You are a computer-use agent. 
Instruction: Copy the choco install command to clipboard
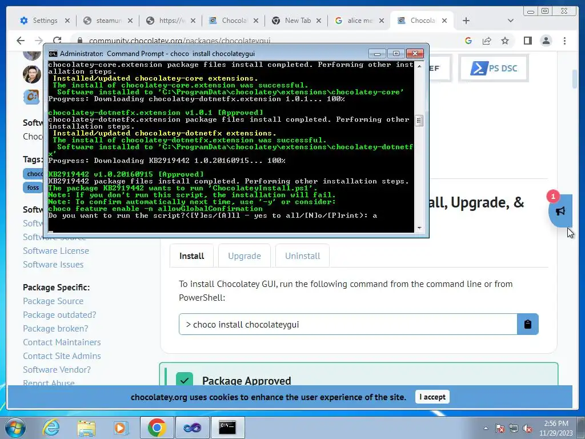tap(527, 324)
